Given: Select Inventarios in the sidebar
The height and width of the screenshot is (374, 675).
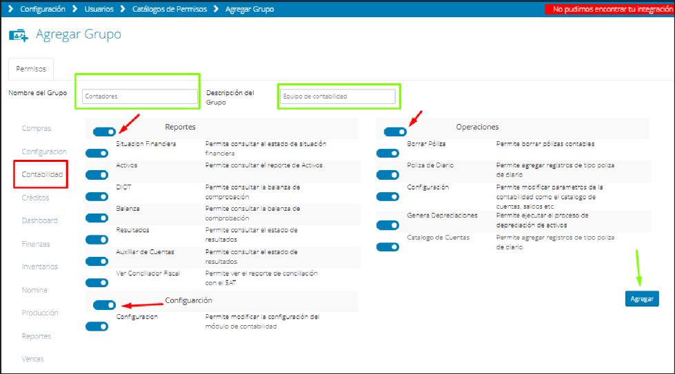Looking at the screenshot, I should tap(39, 267).
